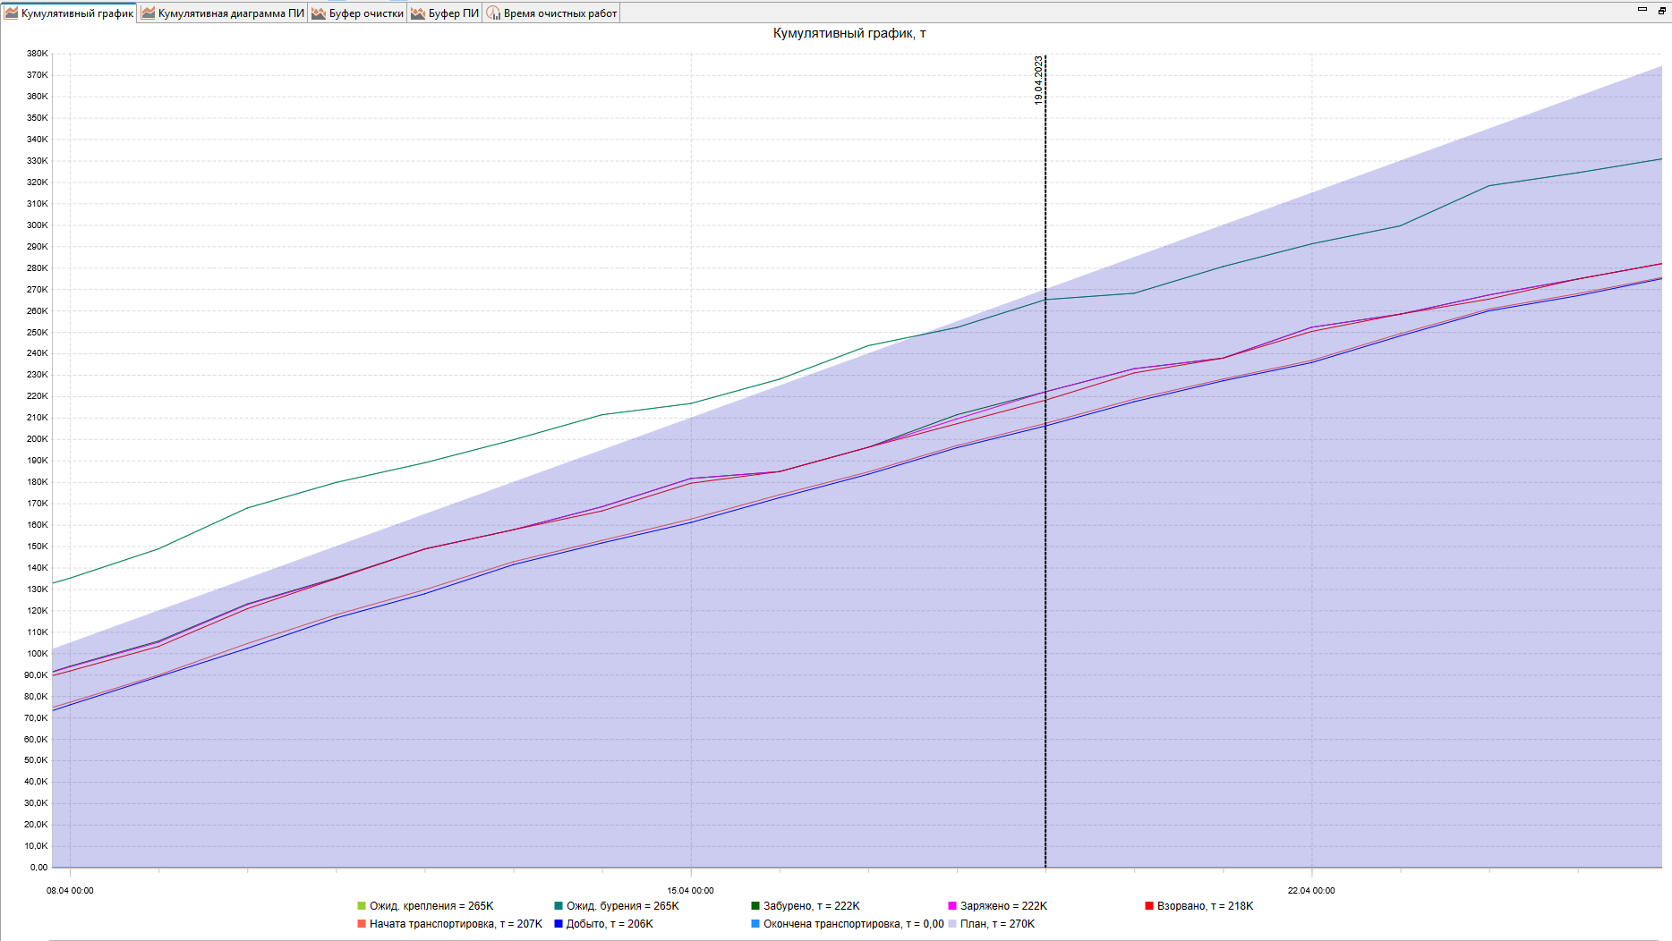Click the Буфер очистки tab icon
This screenshot has height=941, width=1672.
319,13
